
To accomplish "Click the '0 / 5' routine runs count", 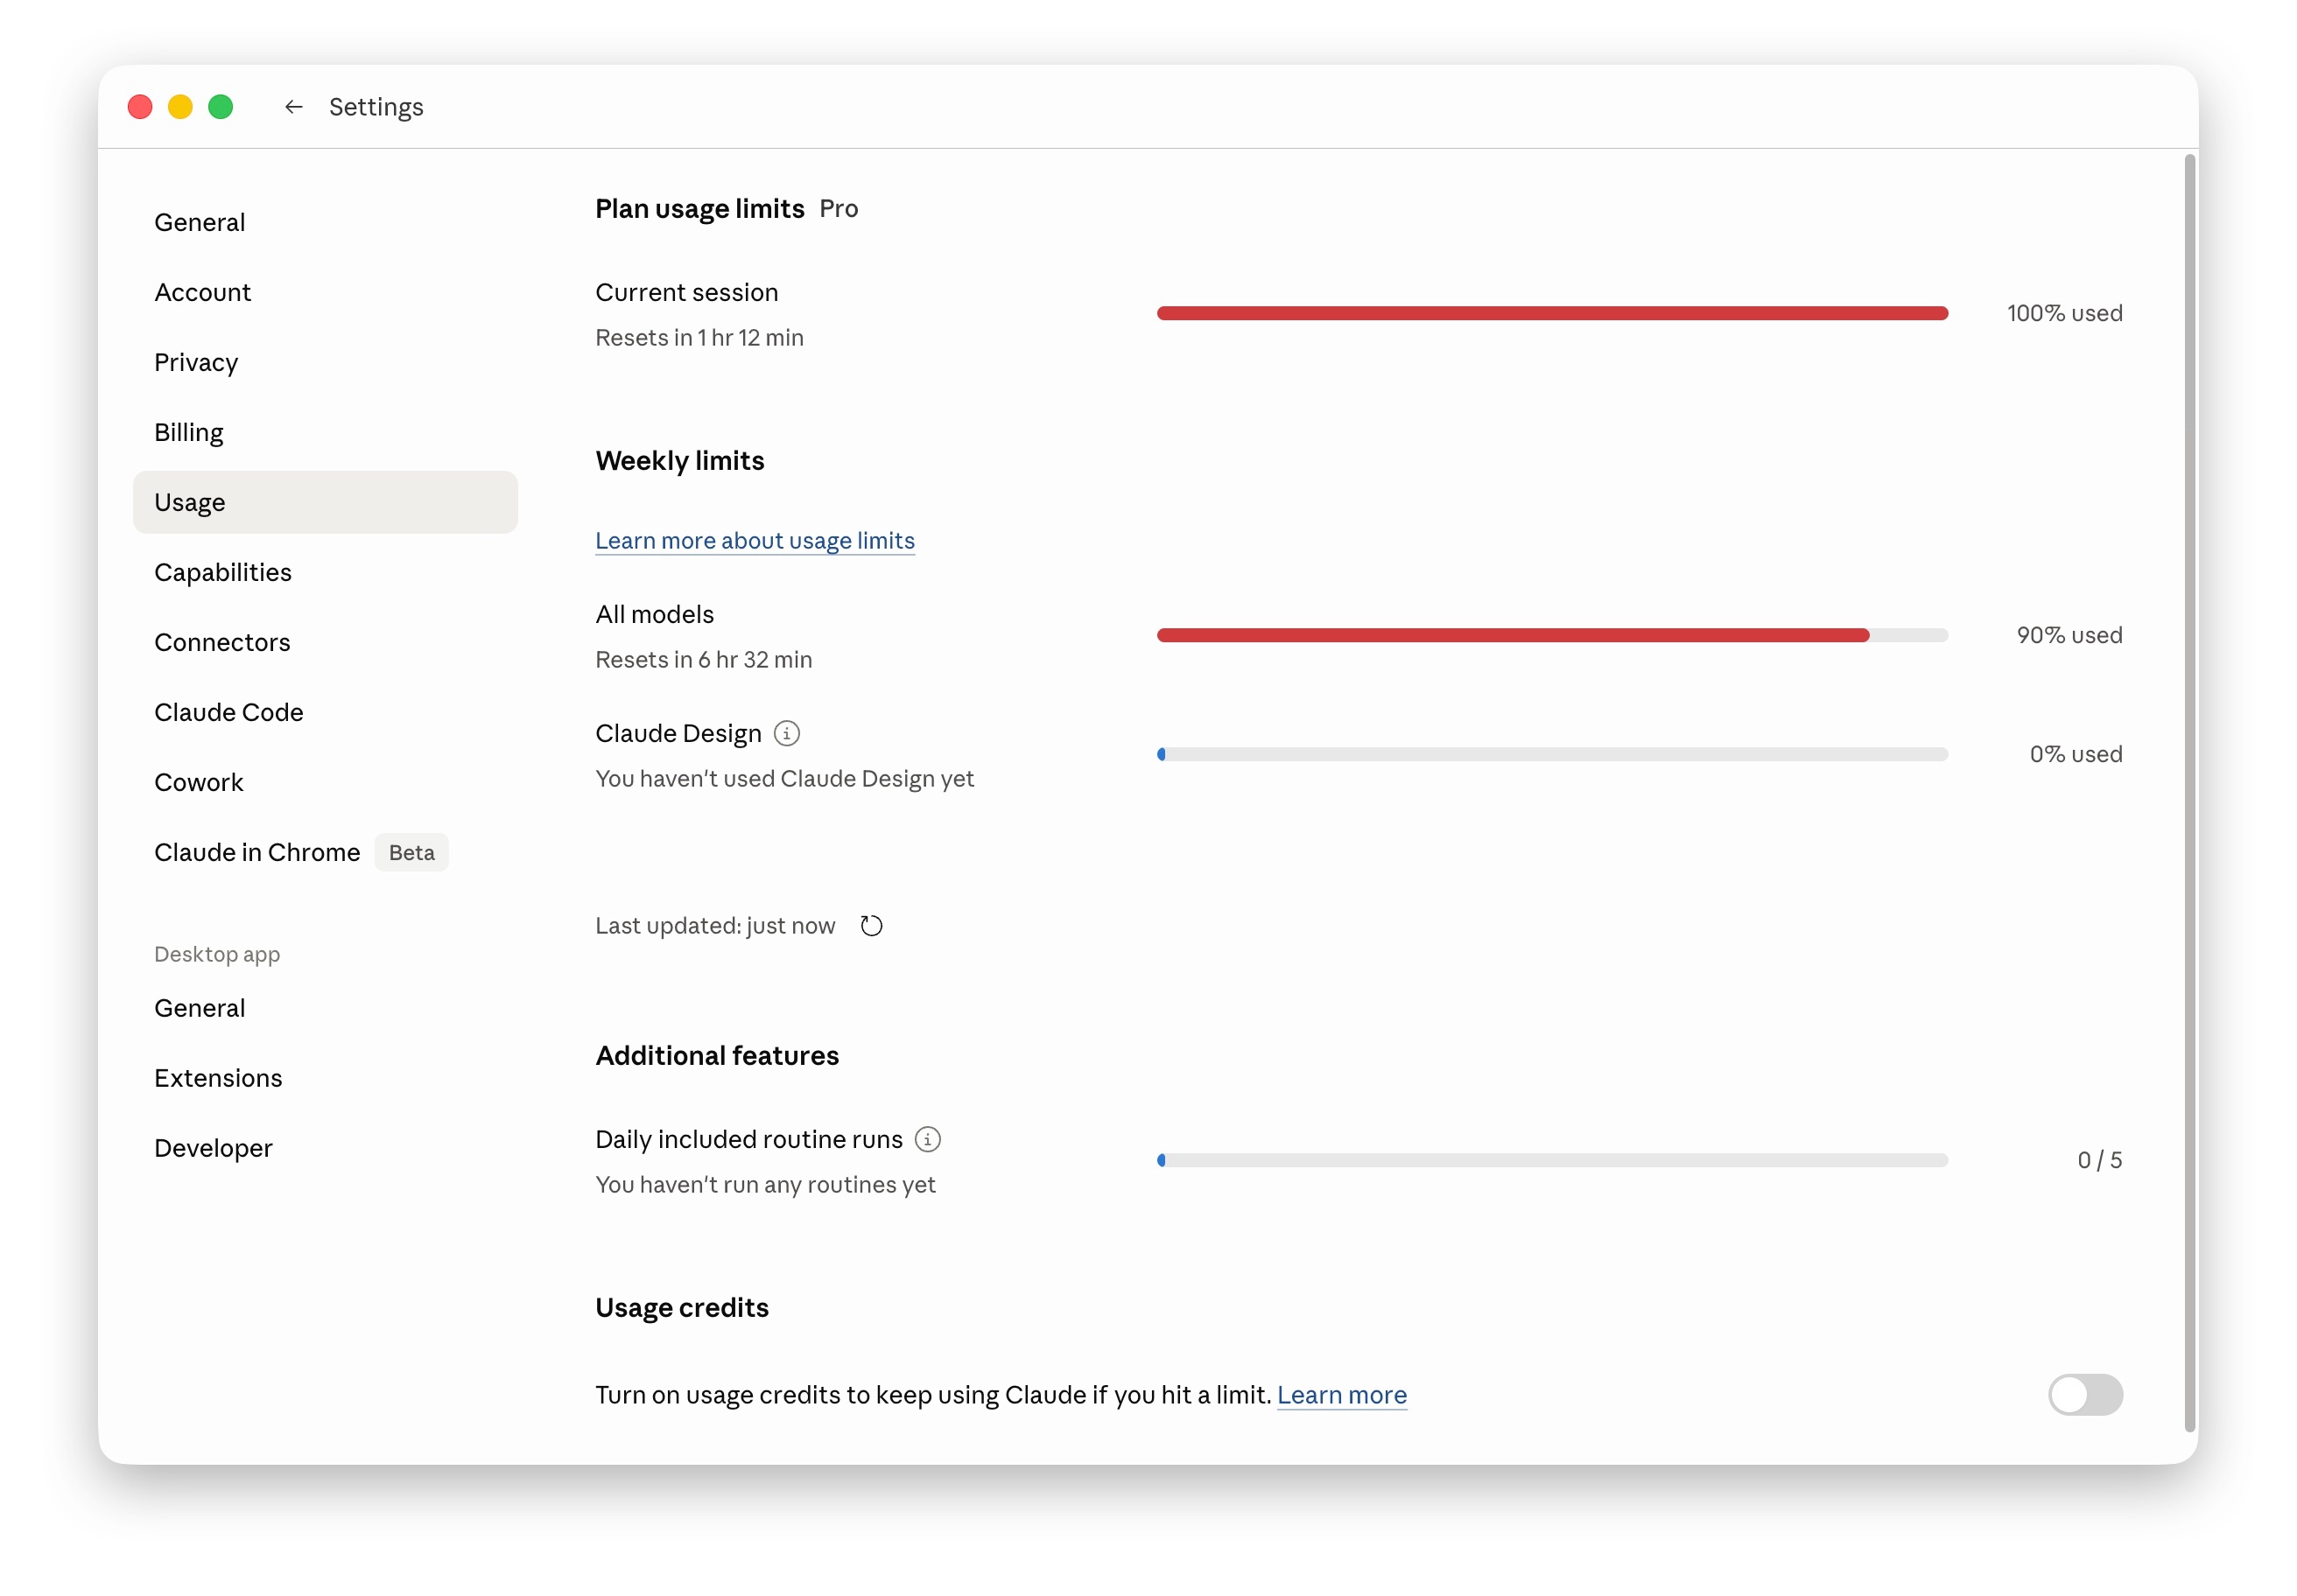I will 2100,1161.
